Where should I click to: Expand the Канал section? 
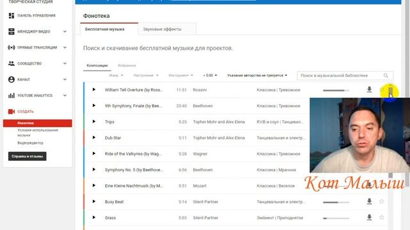tap(65, 79)
